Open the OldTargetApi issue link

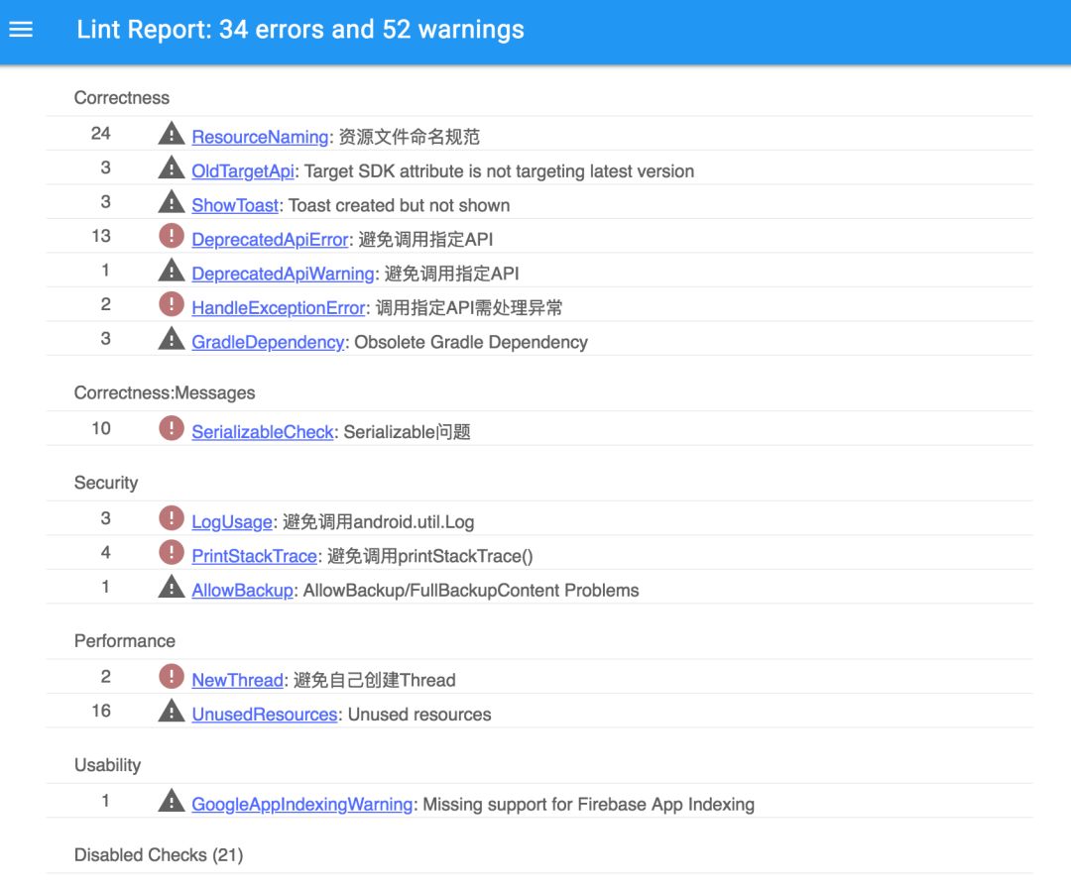[242, 170]
